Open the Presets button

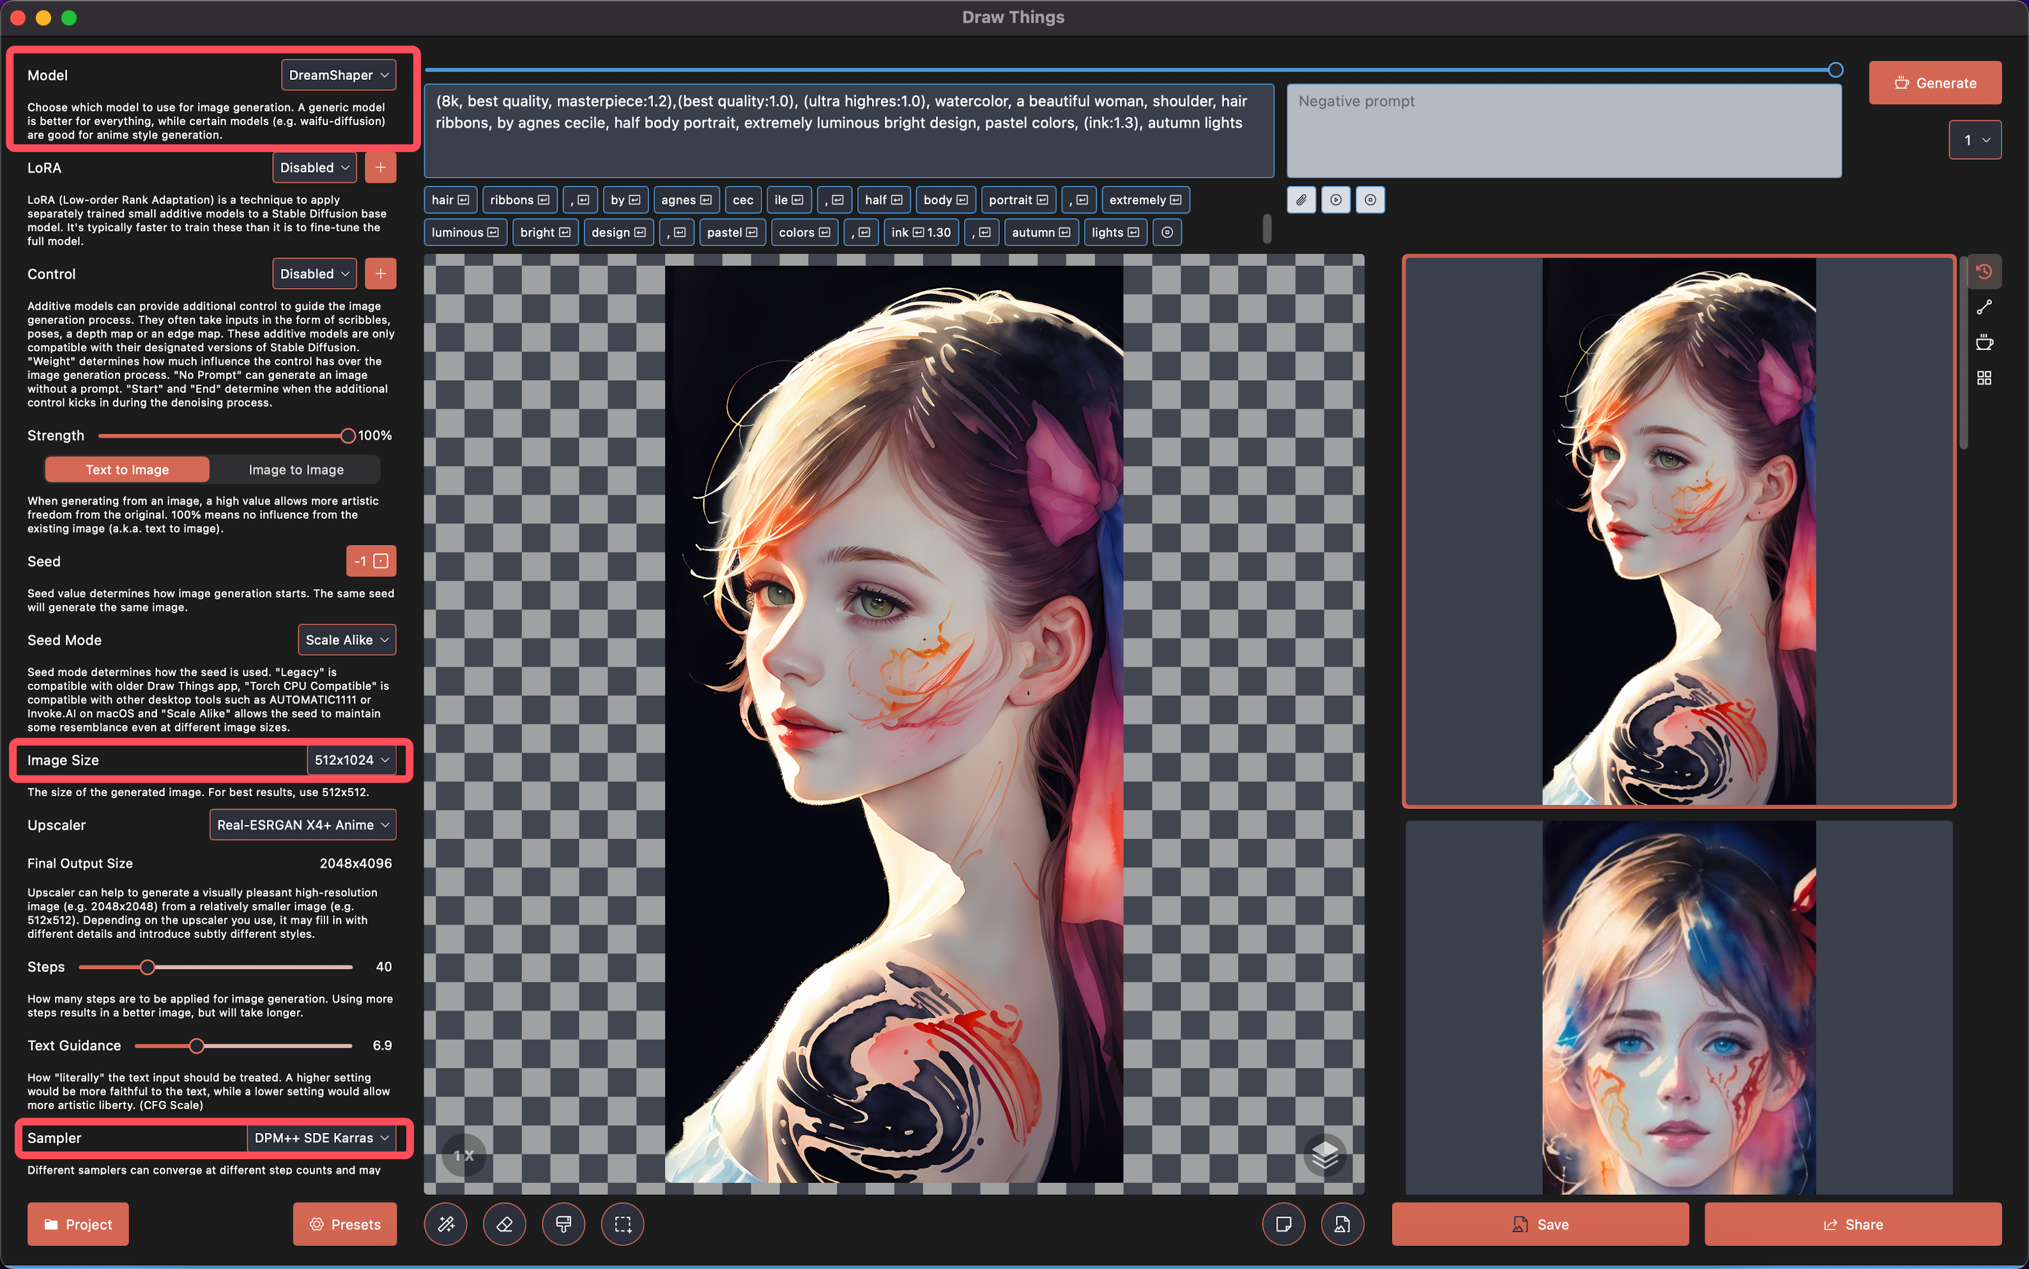345,1224
